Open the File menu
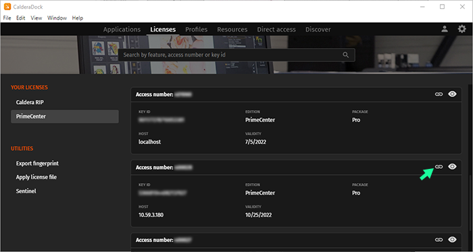Image resolution: width=473 pixels, height=252 pixels. (7, 18)
